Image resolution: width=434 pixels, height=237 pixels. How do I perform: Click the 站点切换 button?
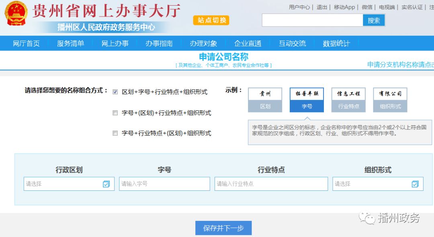click(x=211, y=20)
